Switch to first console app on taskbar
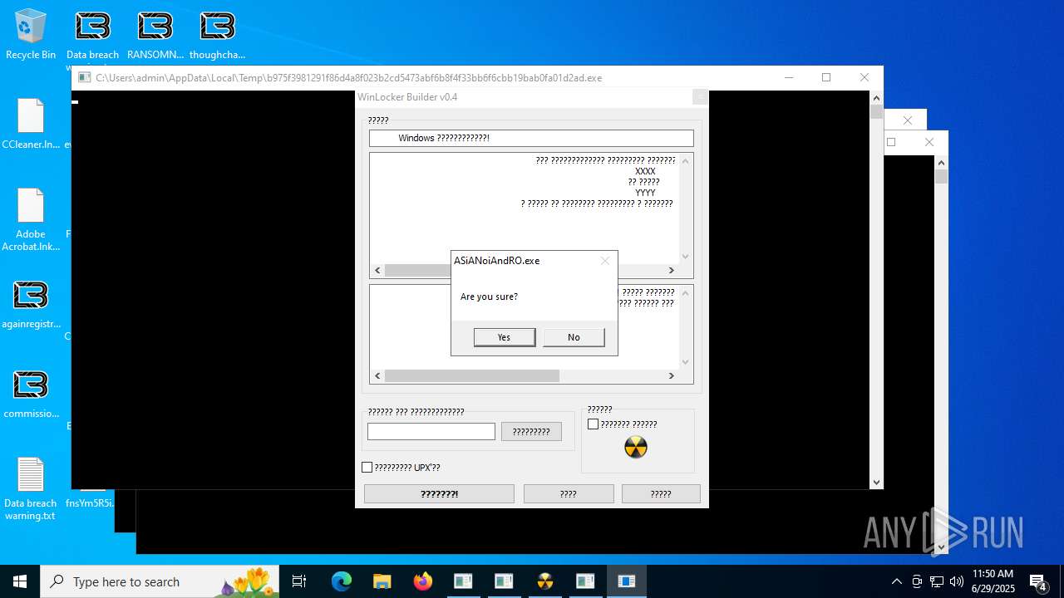 tap(463, 581)
